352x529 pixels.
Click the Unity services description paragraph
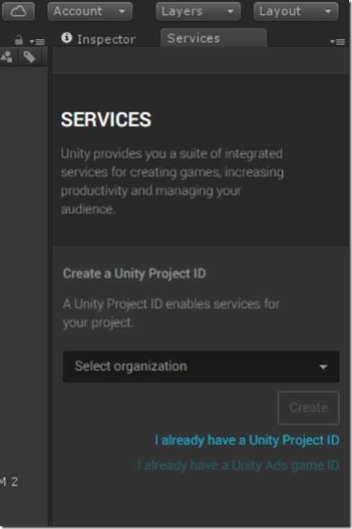click(172, 181)
